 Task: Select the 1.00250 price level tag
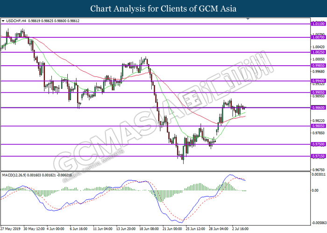(x=318, y=53)
